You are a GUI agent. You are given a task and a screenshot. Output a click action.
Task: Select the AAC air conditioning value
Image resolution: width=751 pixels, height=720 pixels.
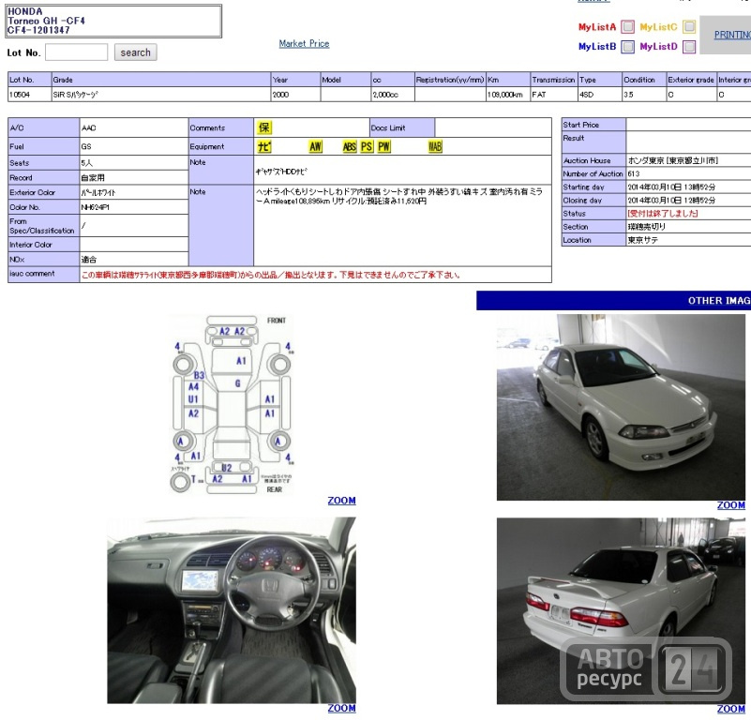tap(89, 127)
